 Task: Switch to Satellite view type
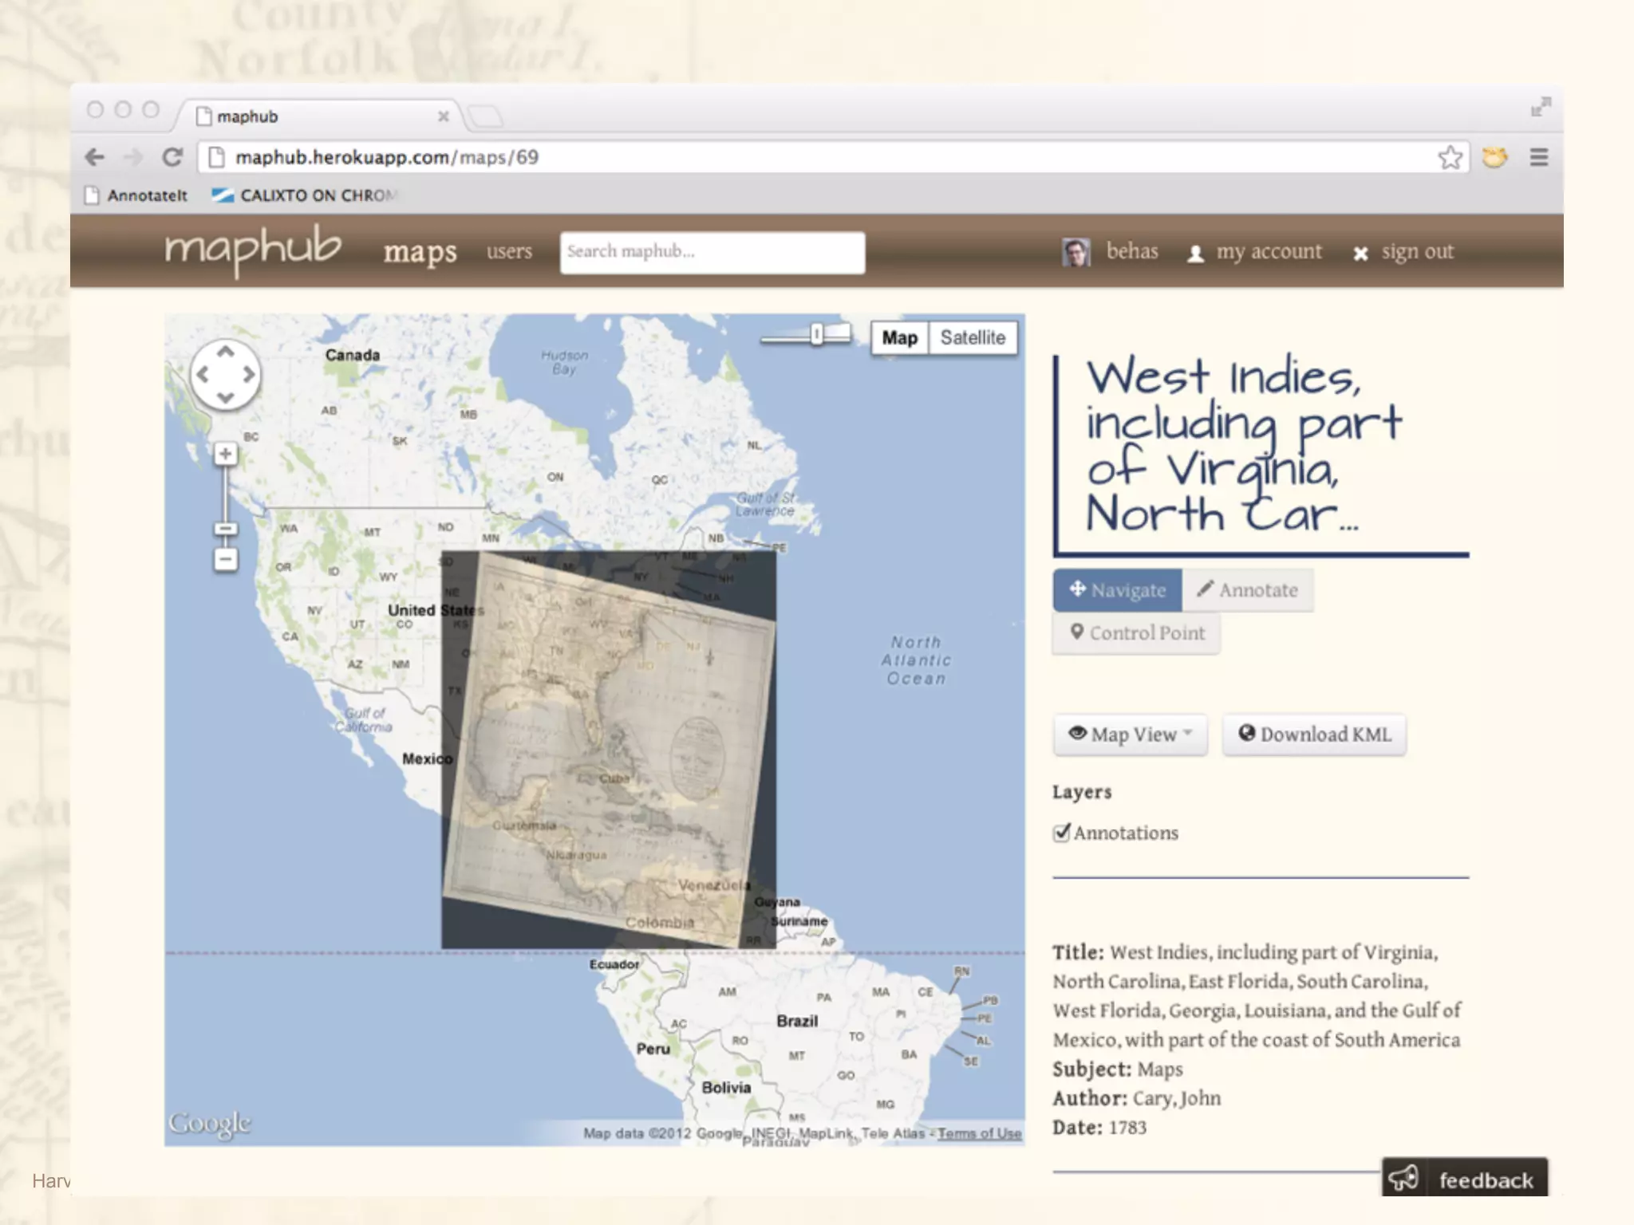pyautogui.click(x=973, y=337)
